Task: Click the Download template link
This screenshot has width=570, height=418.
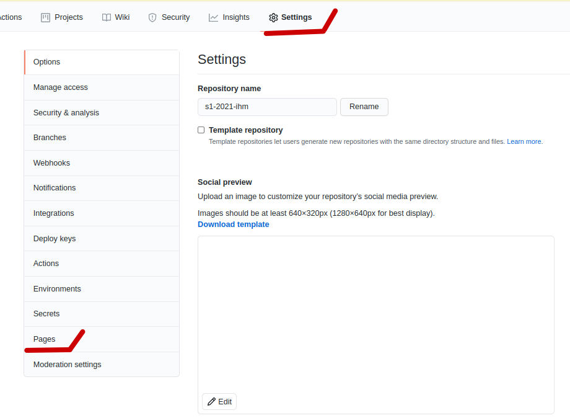Action: pos(234,225)
